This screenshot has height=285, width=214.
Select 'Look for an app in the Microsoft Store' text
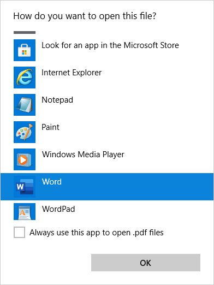[x=110, y=45]
